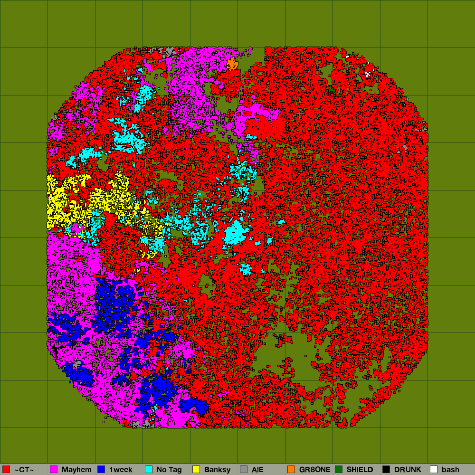This screenshot has width=475, height=475.
Task: Click the red ~CT~ legend swatch
Action: pyautogui.click(x=6, y=469)
